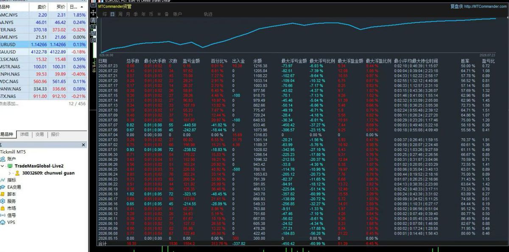Switch report period to 周 weekly
The width and height of the screenshot is (509, 252).
(x=120, y=14)
